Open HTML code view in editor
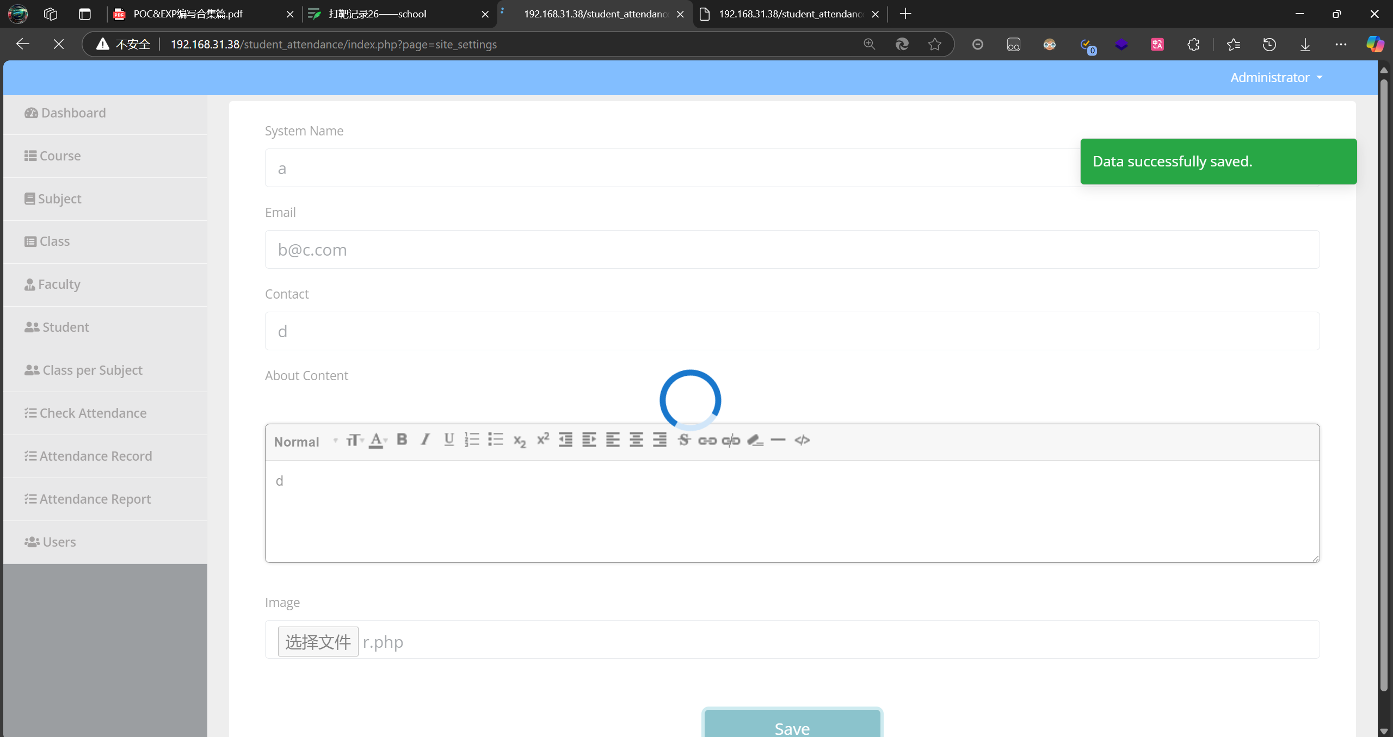Image resolution: width=1393 pixels, height=737 pixels. click(802, 439)
